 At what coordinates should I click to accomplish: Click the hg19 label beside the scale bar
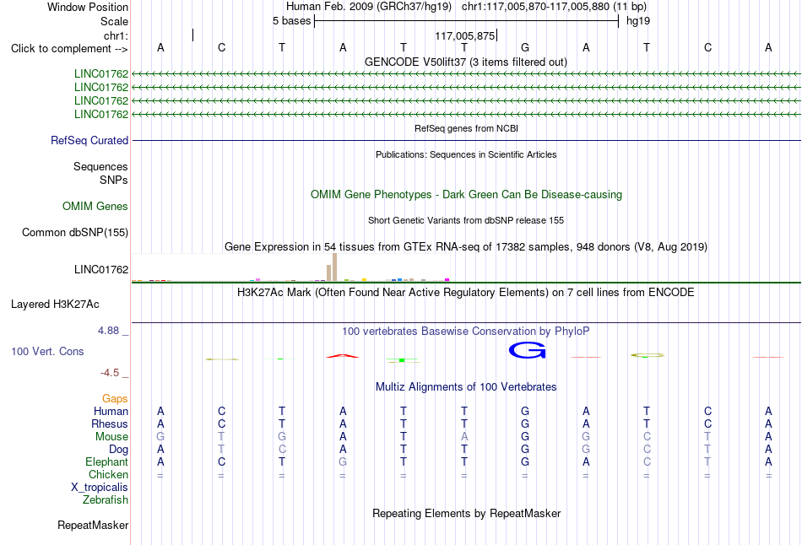[638, 21]
